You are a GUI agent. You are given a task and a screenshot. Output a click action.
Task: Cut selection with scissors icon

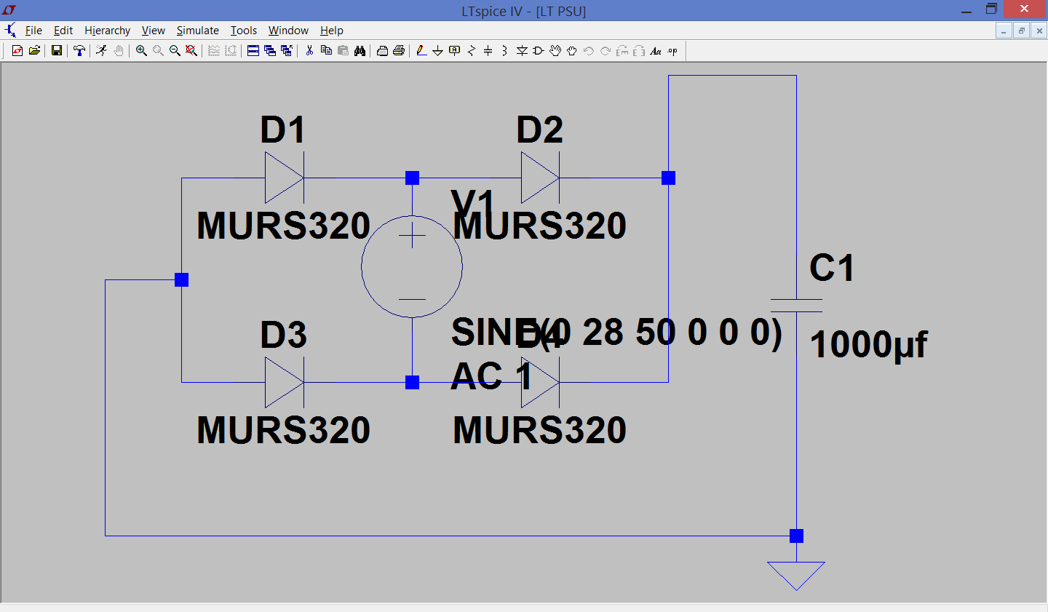(309, 51)
